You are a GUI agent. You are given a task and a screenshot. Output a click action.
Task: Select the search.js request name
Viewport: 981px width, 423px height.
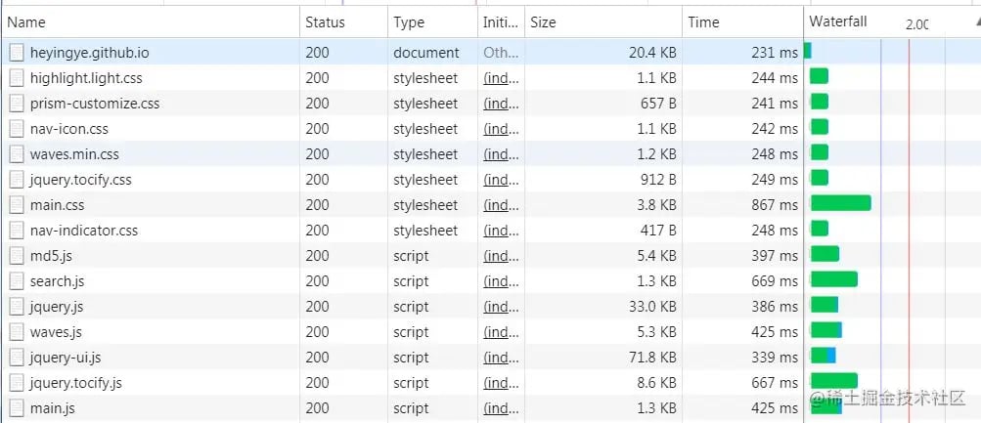(57, 281)
